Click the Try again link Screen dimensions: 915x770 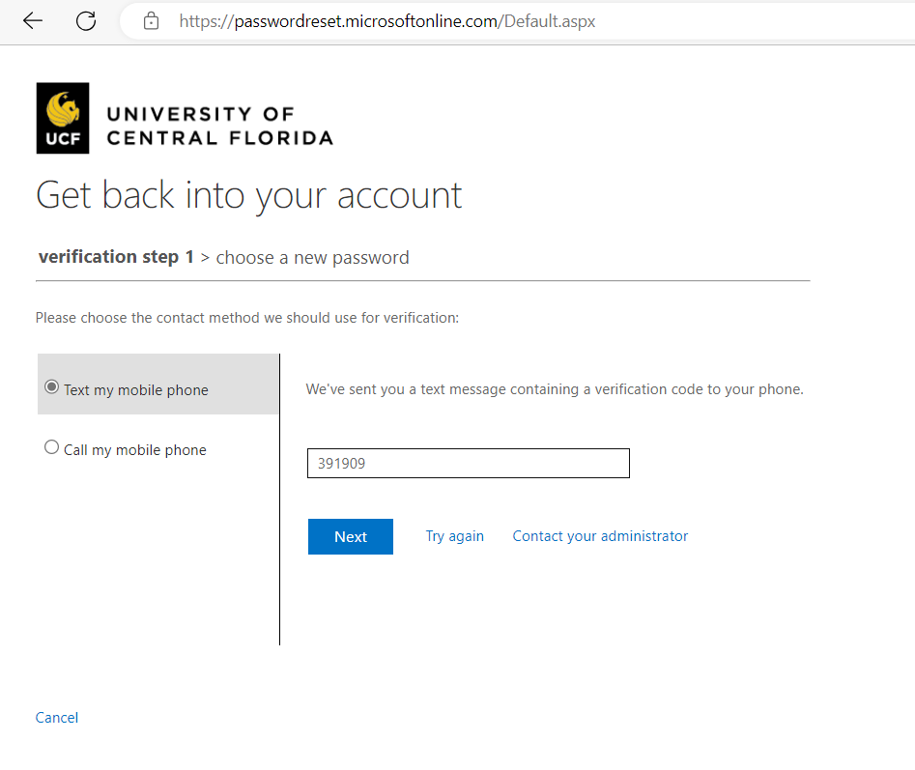(x=454, y=536)
